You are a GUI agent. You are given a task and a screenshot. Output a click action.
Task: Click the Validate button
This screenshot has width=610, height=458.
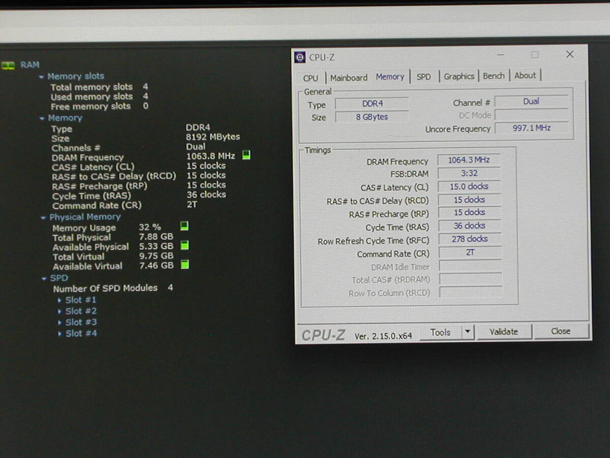[x=504, y=332]
